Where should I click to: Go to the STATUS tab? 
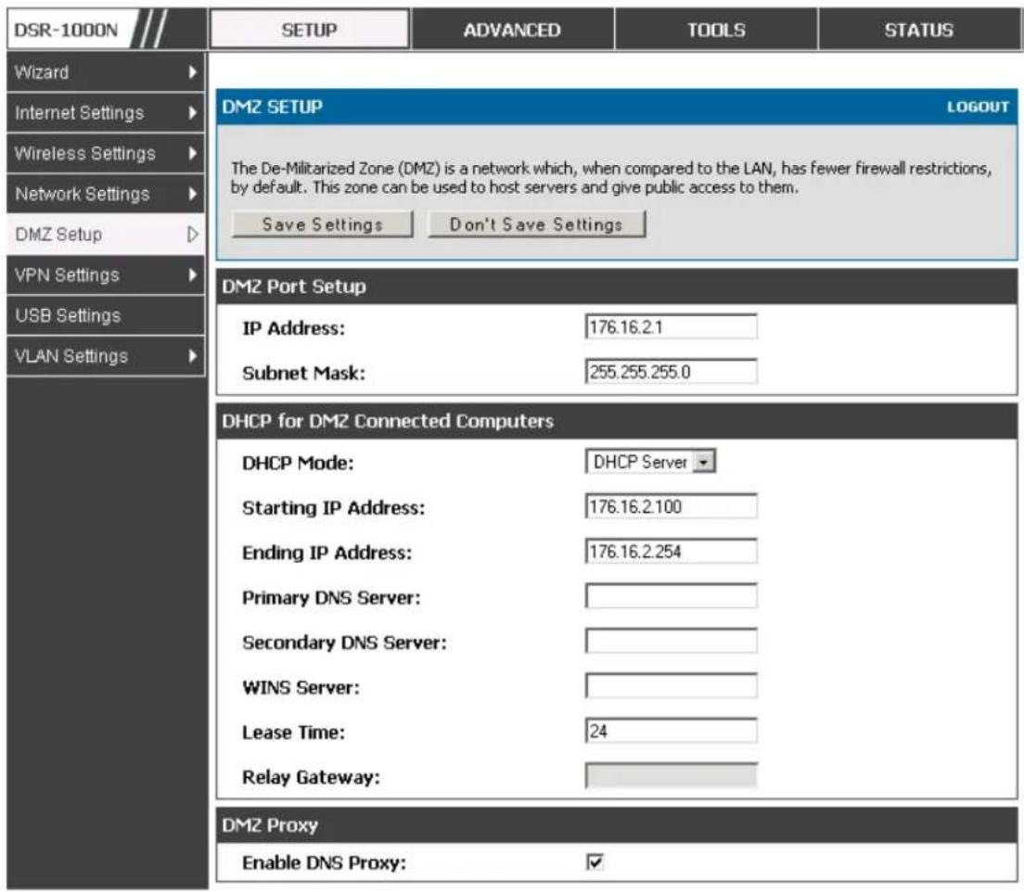[919, 30]
